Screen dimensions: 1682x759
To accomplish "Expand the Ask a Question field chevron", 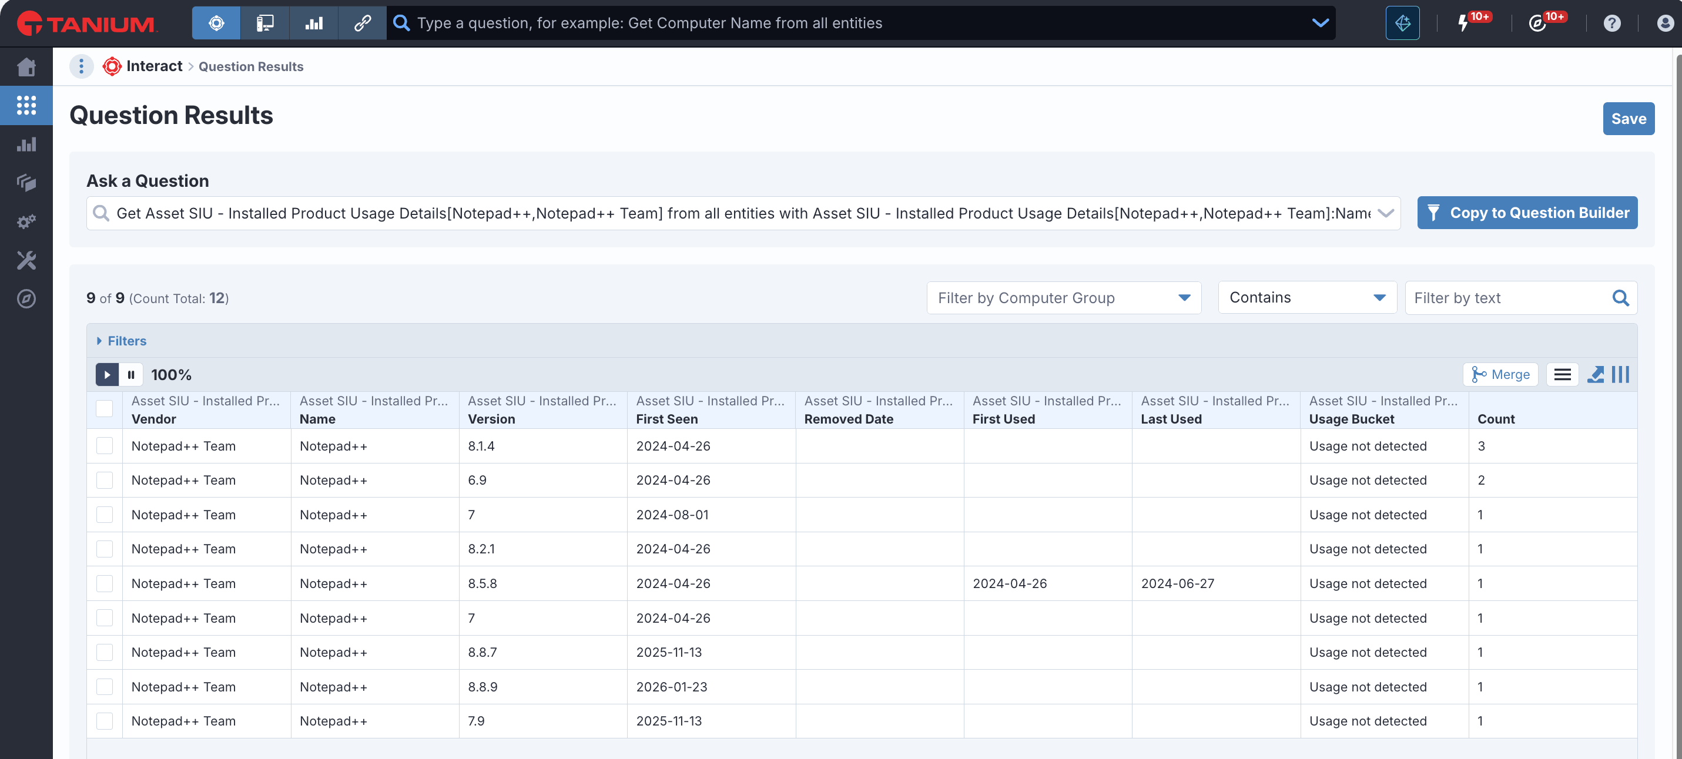I will pos(1386,213).
